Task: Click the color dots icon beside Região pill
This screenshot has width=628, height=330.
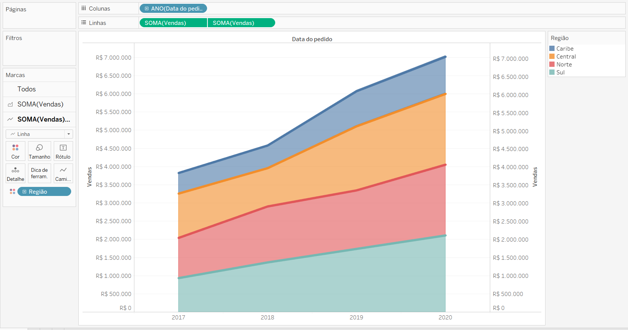Action: point(12,191)
